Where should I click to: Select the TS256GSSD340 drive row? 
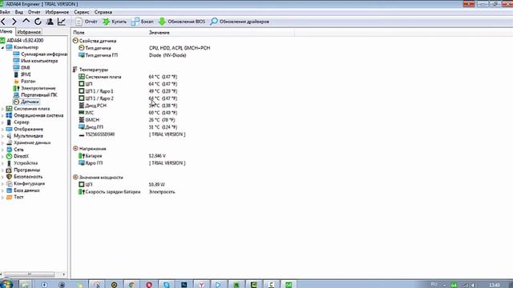coord(131,134)
